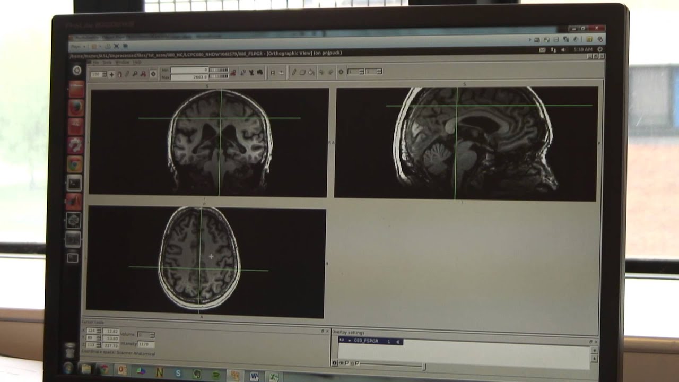
Task: Pick the zoom magnifier tool
Action: coord(135,74)
